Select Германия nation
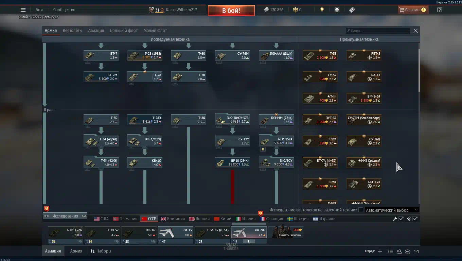This screenshot has height=261, width=462. click(x=125, y=219)
